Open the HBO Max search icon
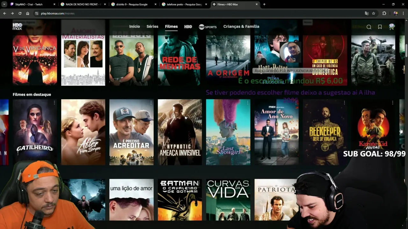408x229 pixels. [x=369, y=27]
